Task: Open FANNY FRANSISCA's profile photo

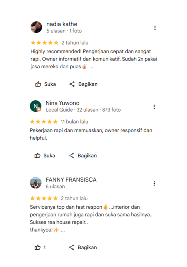Action: pyautogui.click(x=36, y=183)
